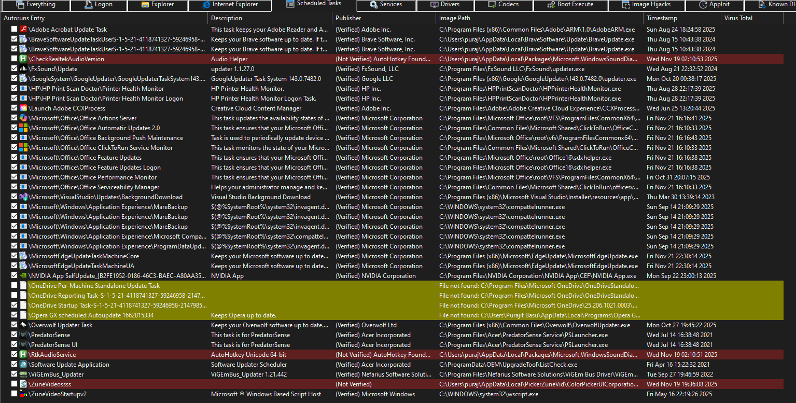Image resolution: width=796 pixels, height=403 pixels.
Task: Click the NVIDIA App SelfUpdate icon
Action: tap(23, 276)
